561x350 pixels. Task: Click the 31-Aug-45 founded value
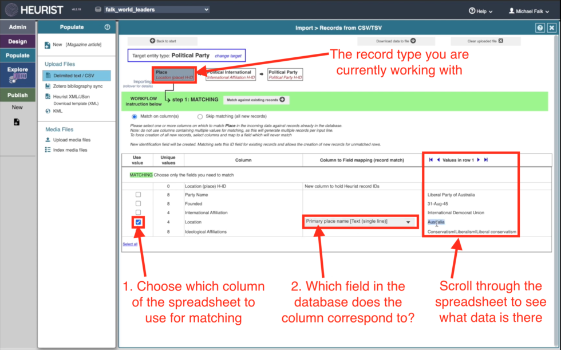pos(437,204)
